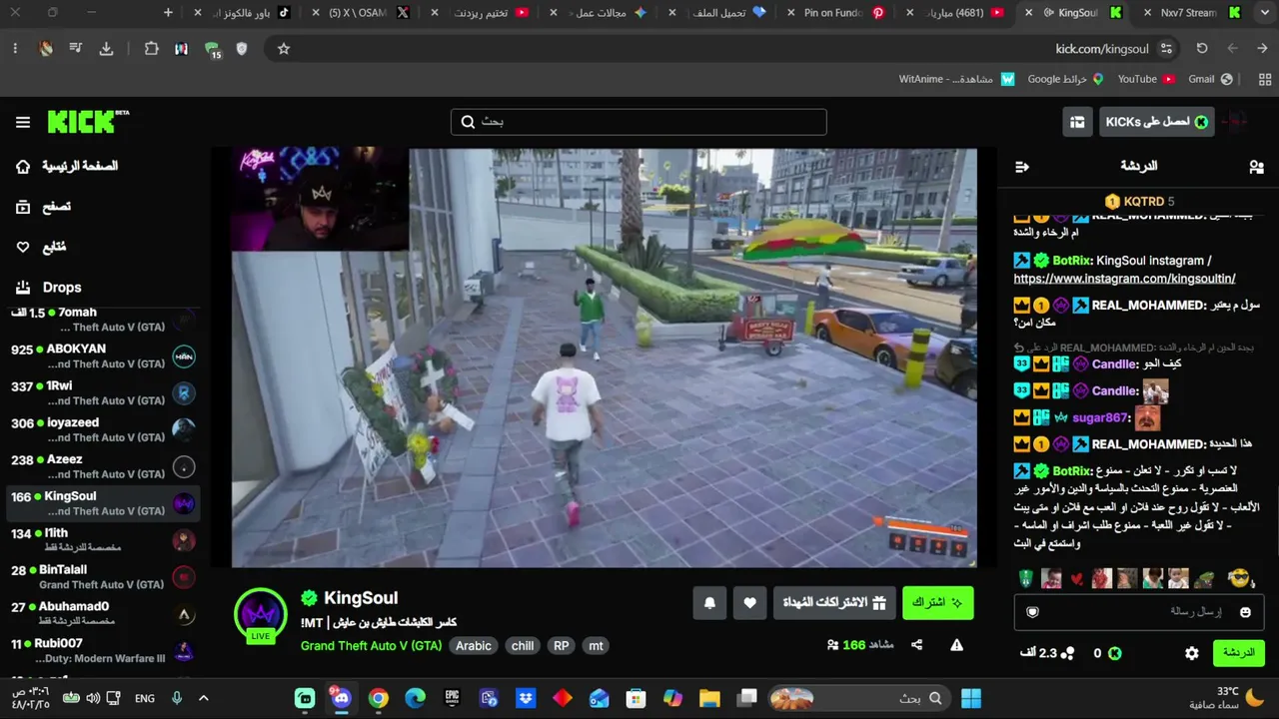Select the Arabic tag
The width and height of the screenshot is (1279, 719).
pos(474,646)
